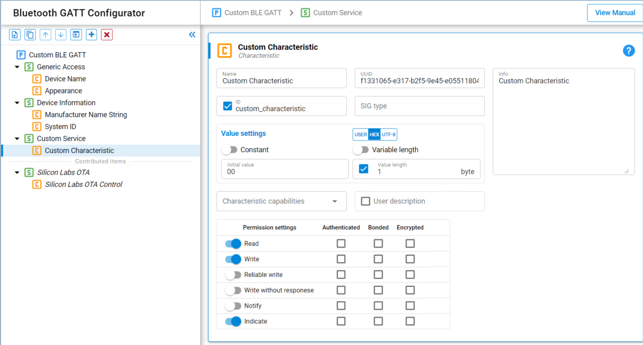This screenshot has width=643, height=345.
Task: Open help via the blue question mark
Action: [x=629, y=51]
